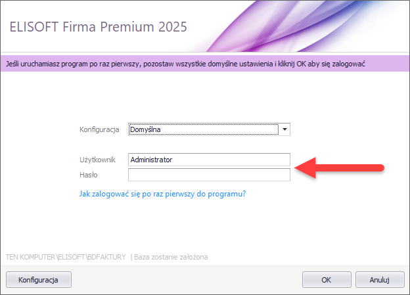
Task: Click the Użytkownik field label
Action: click(x=97, y=159)
